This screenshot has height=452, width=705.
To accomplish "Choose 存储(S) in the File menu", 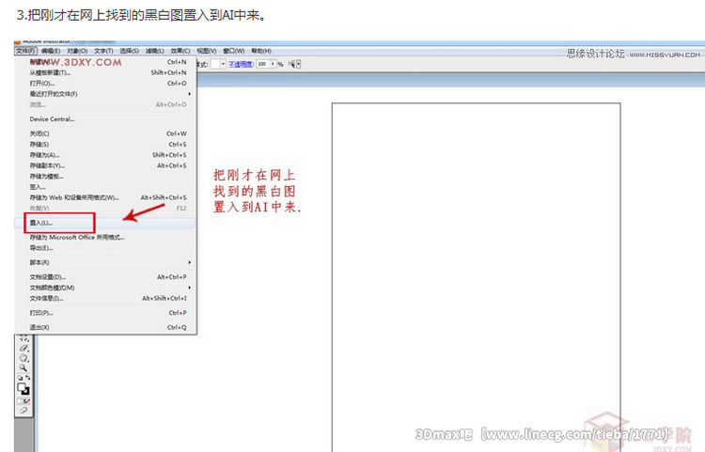I will pyautogui.click(x=105, y=144).
